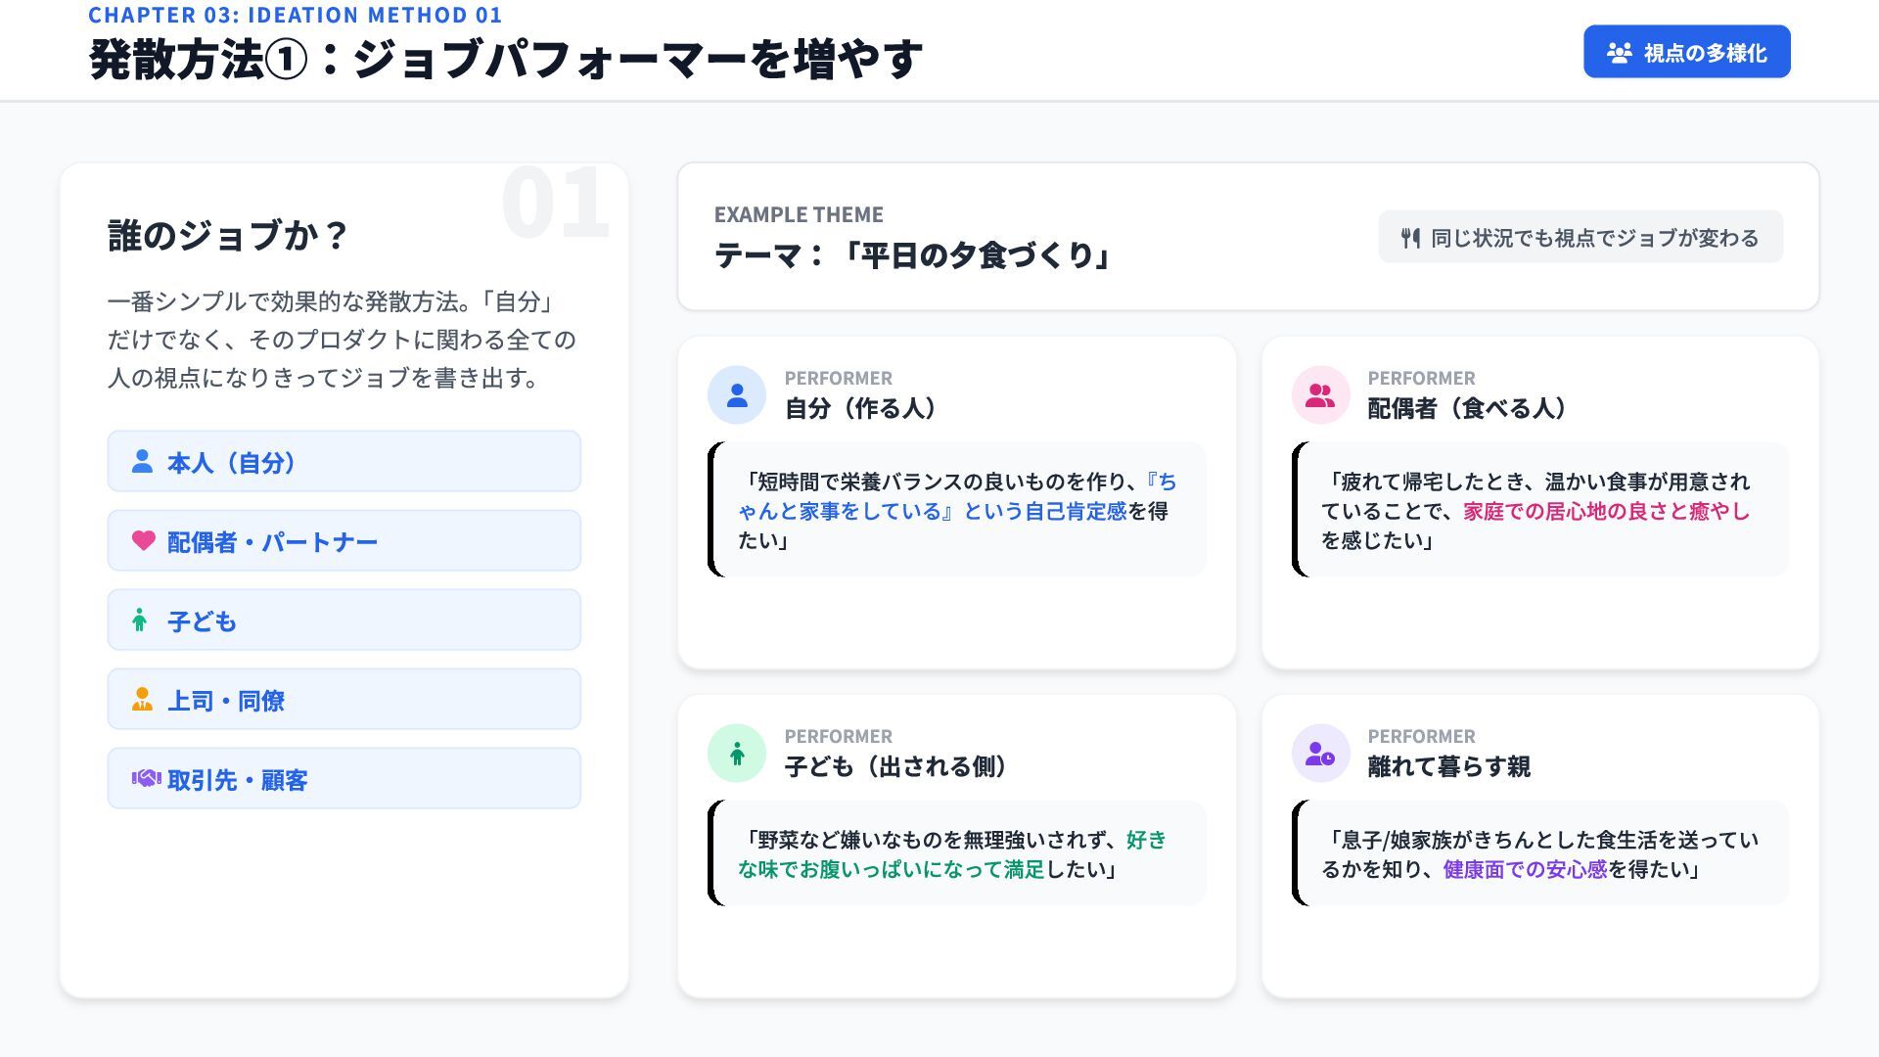Click the blue avatar circle for 自分（作る人）
The height and width of the screenshot is (1057, 1879).
point(737,395)
